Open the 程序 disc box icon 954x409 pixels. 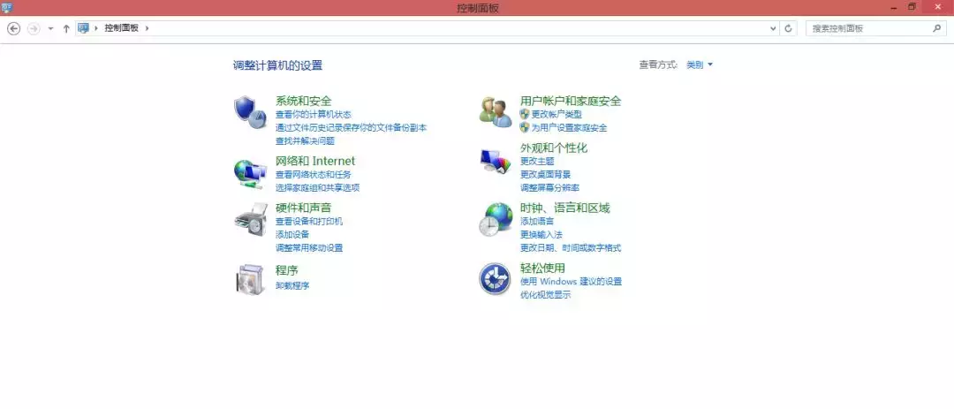[251, 279]
